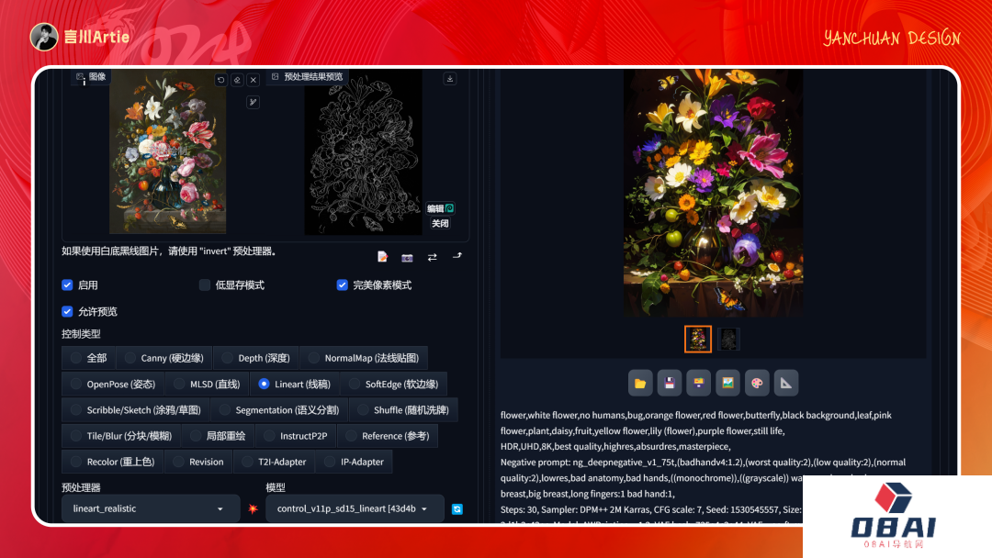
Task: Toggle the 启用 enable checkbox
Action: click(x=67, y=285)
